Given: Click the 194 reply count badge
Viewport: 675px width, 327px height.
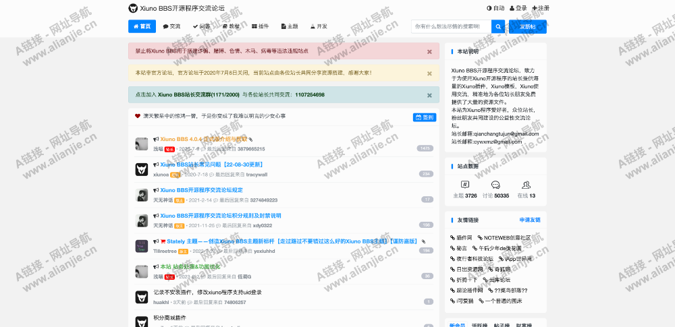Looking at the screenshot, I should pyautogui.click(x=426, y=250).
